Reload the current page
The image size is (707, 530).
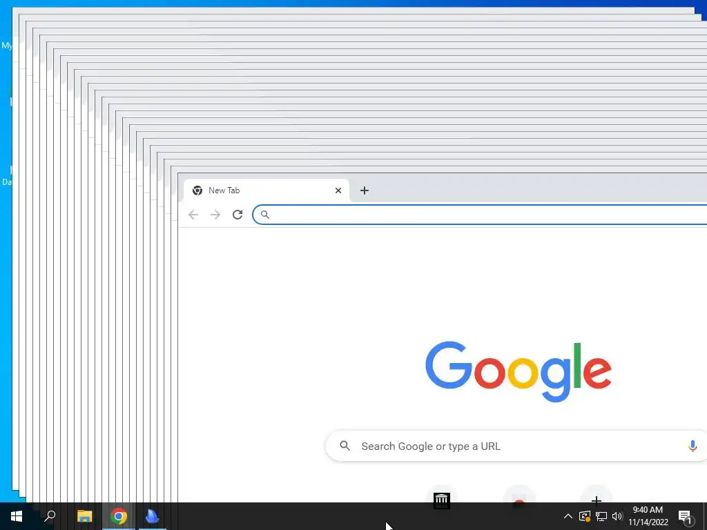coord(238,215)
